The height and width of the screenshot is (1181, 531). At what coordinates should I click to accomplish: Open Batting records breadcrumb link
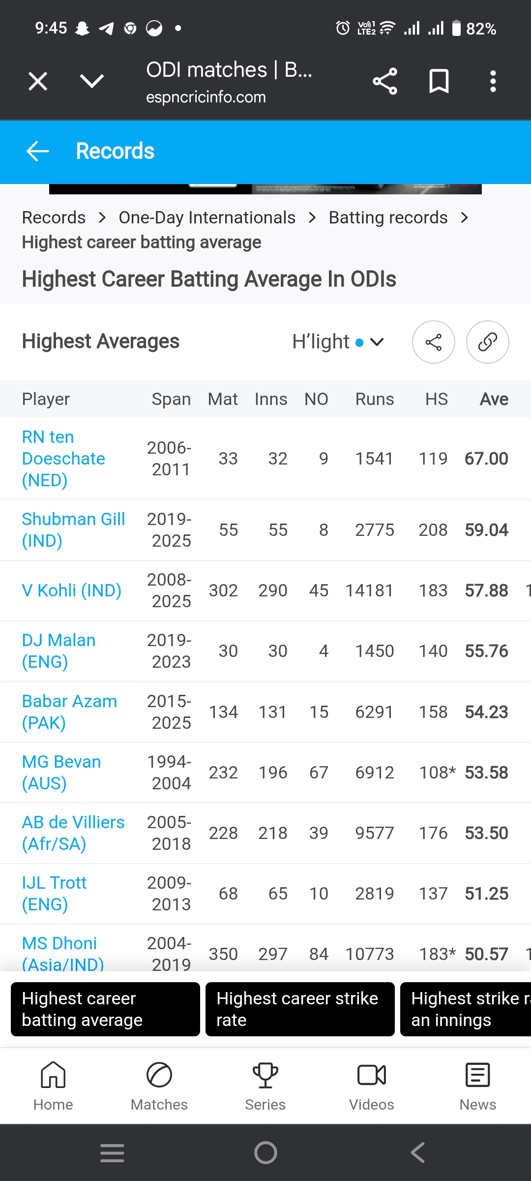tap(388, 218)
